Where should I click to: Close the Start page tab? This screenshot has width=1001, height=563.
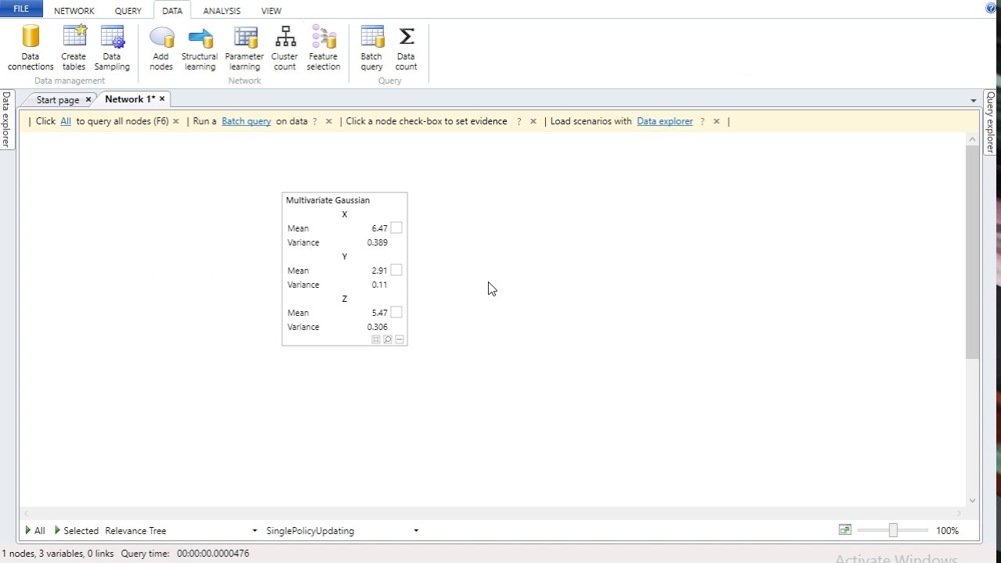coord(88,99)
